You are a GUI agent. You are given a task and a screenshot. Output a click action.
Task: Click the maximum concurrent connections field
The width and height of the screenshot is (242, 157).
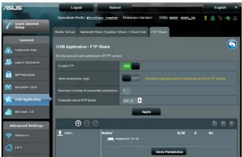pyautogui.click(x=126, y=91)
